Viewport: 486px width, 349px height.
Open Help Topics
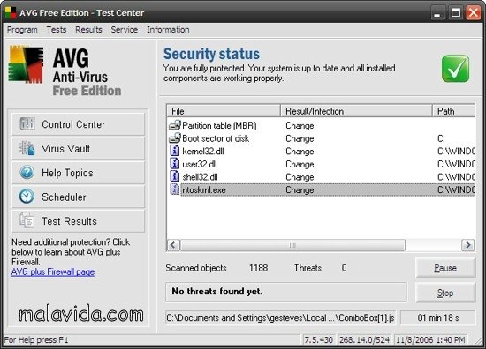78,173
